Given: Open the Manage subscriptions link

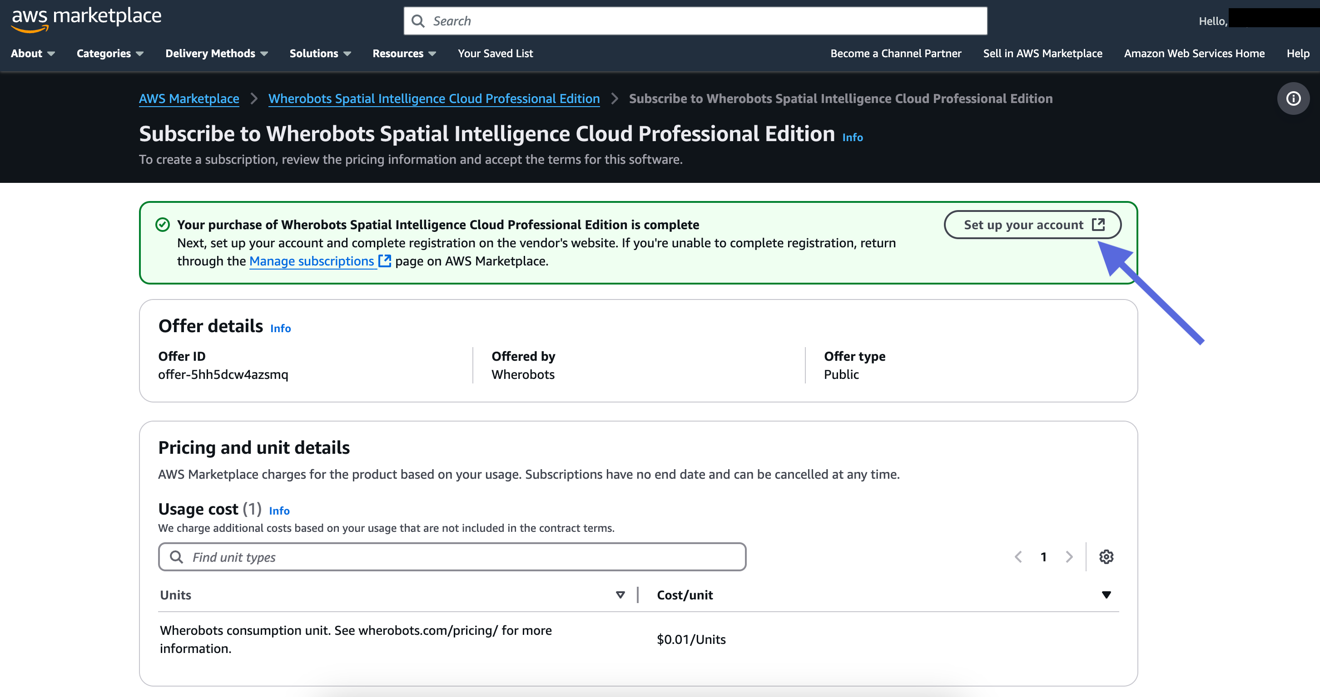Looking at the screenshot, I should 312,261.
